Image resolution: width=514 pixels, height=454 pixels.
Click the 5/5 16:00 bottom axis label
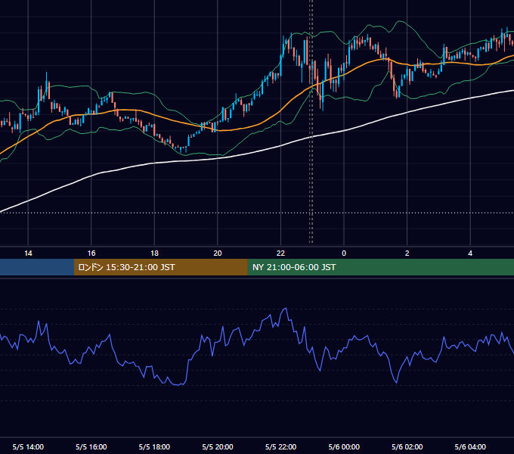click(x=91, y=446)
